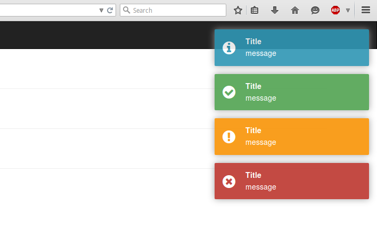Focus the Search input field
Viewport: 377px width, 229px height.
(176, 10)
